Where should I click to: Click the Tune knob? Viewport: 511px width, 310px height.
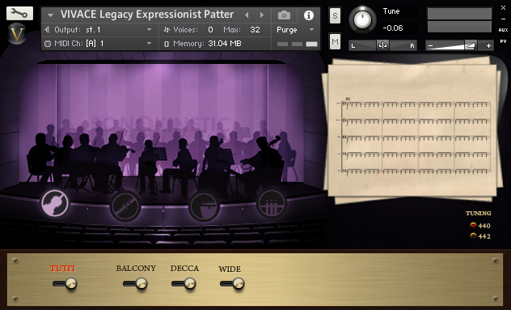tap(362, 20)
